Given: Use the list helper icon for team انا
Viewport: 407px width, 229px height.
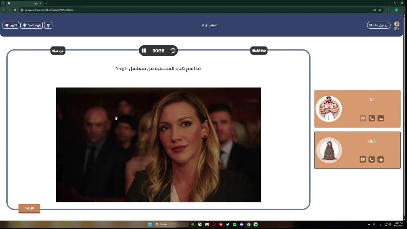Looking at the screenshot, I should point(381,118).
